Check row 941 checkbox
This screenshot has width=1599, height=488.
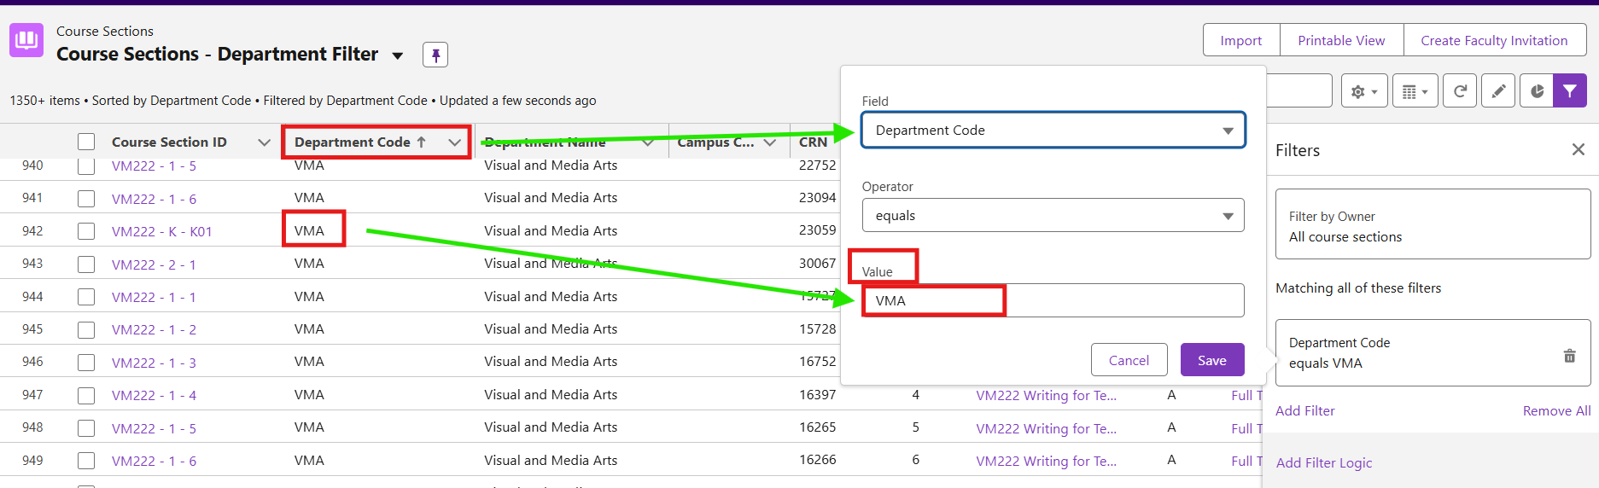(x=86, y=199)
